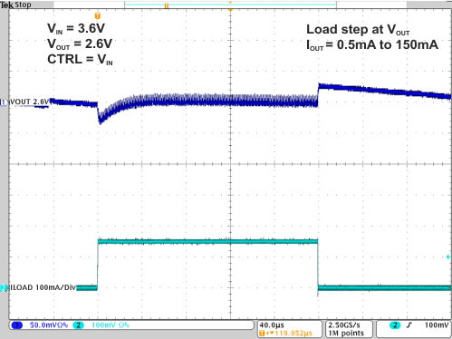Click the VIN = 3.6V annotation
Screen dimensions: 452x339
pos(76,29)
